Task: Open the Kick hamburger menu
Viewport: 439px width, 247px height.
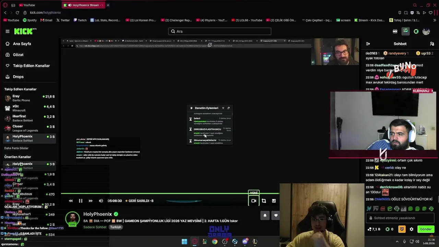Action: 7,31
